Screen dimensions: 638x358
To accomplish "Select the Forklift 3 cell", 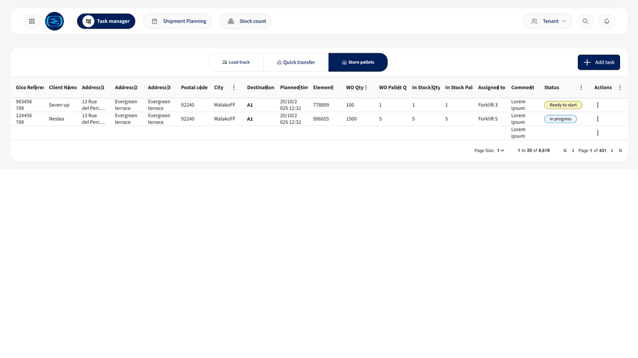I will click(x=488, y=105).
